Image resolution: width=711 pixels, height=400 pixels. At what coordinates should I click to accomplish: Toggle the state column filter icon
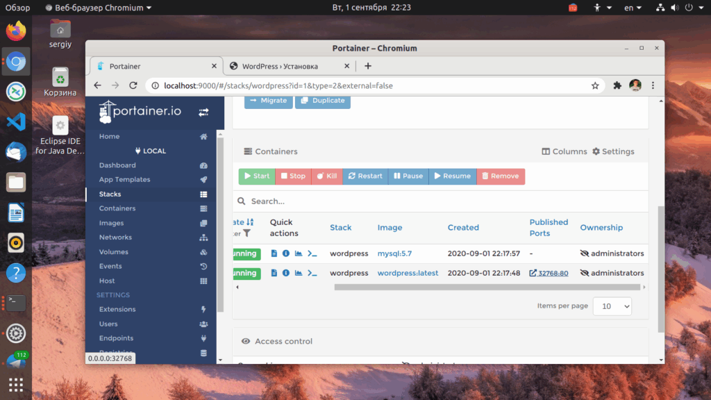pyautogui.click(x=246, y=233)
